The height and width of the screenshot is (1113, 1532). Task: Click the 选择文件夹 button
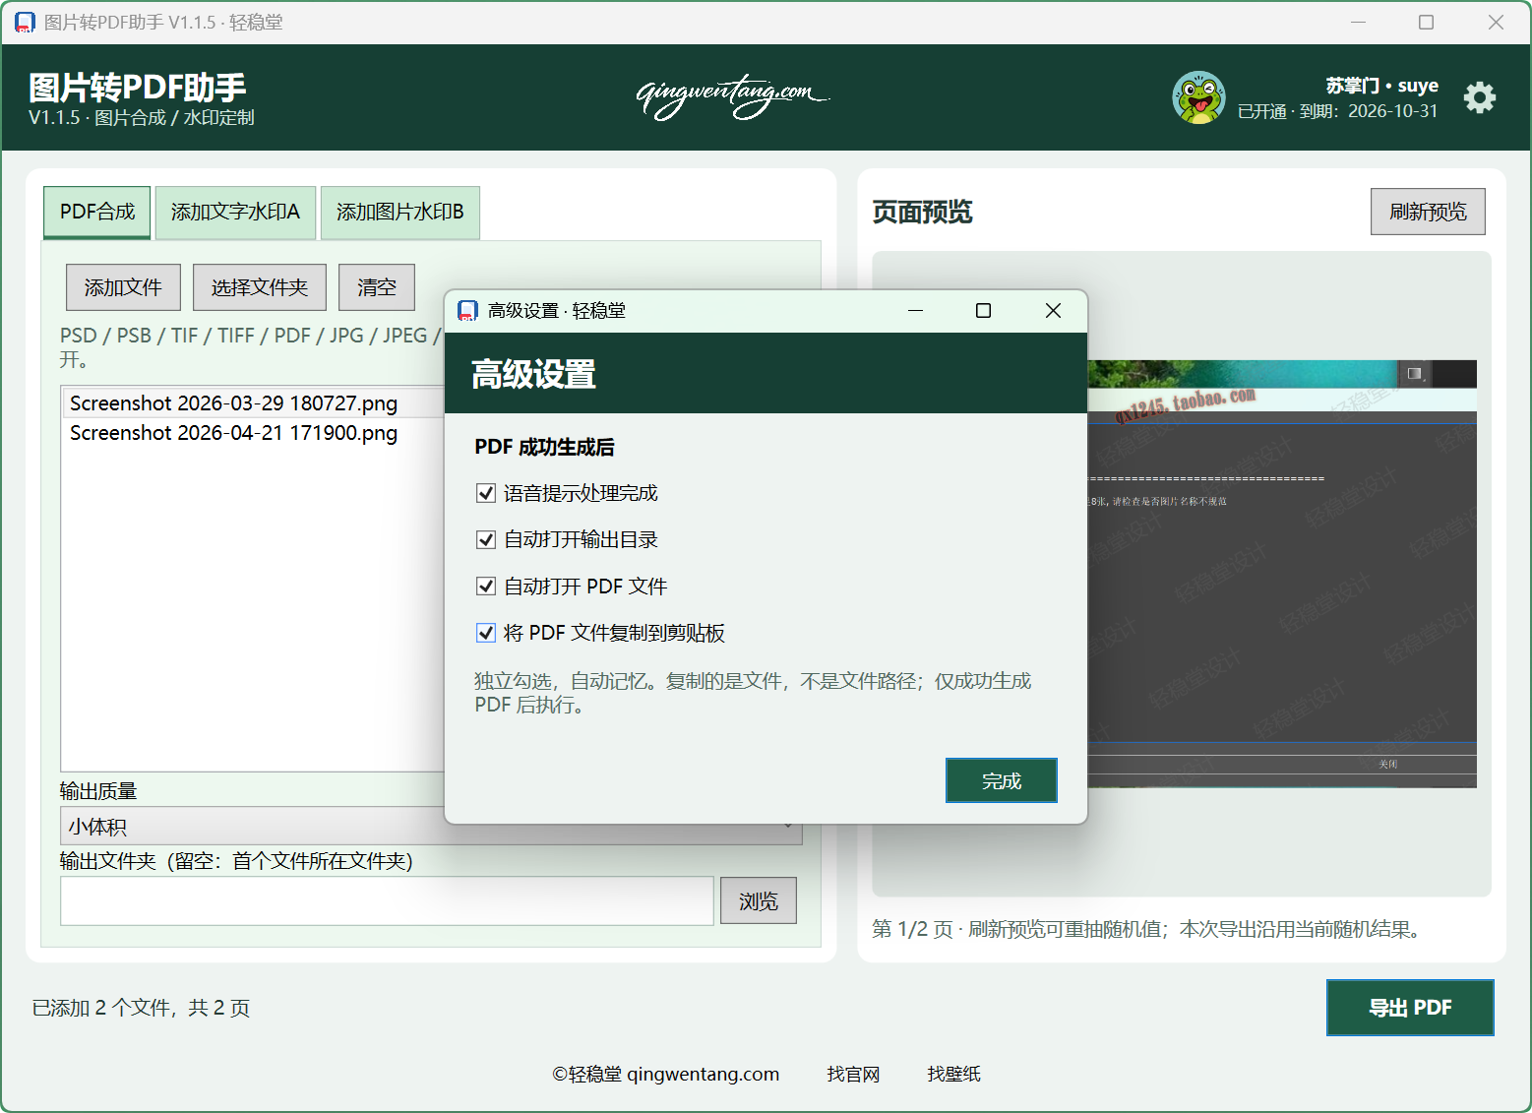260,287
